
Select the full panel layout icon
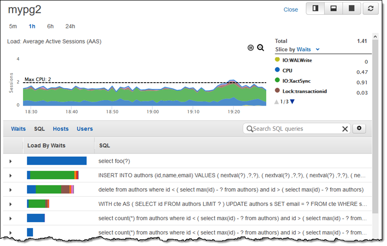(x=352, y=9)
